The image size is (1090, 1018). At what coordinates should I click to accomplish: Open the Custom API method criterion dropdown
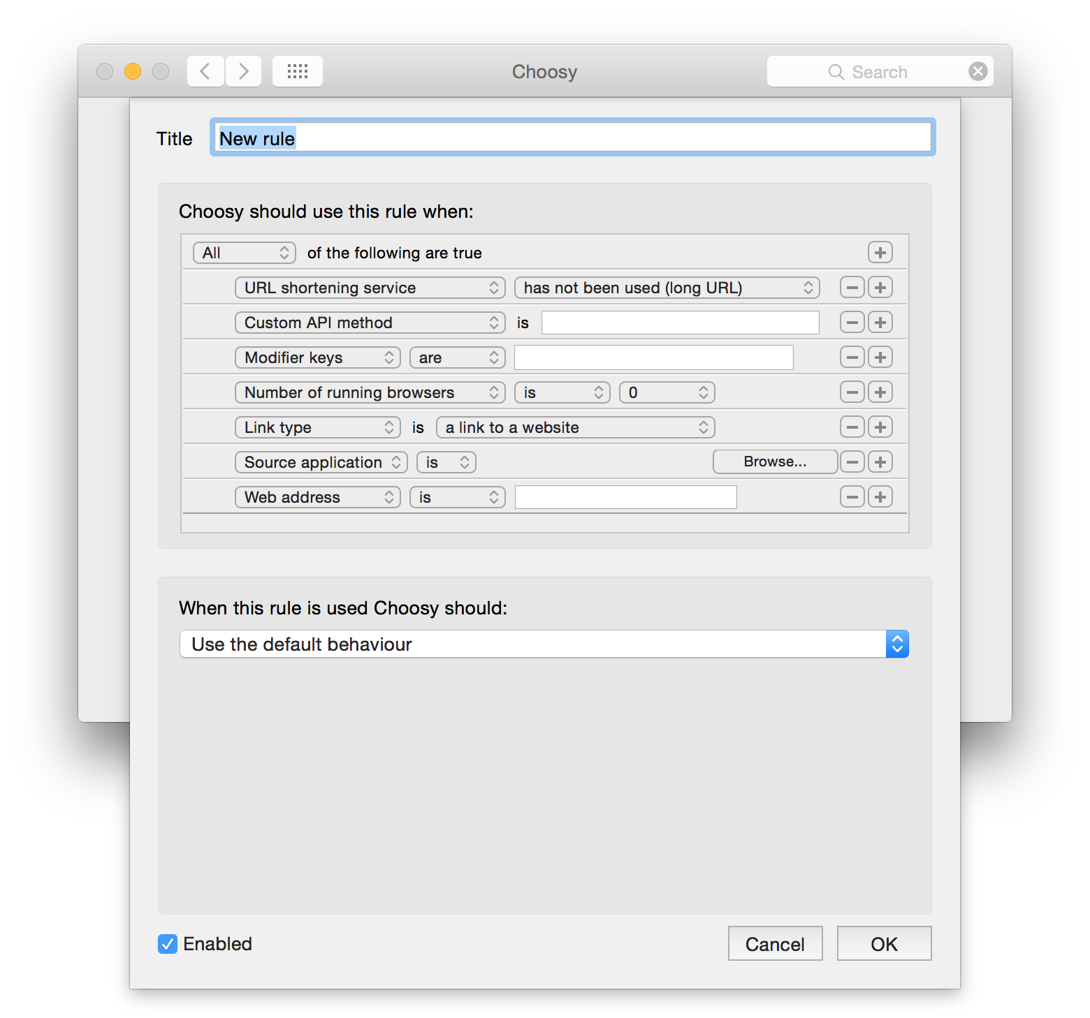(x=370, y=323)
